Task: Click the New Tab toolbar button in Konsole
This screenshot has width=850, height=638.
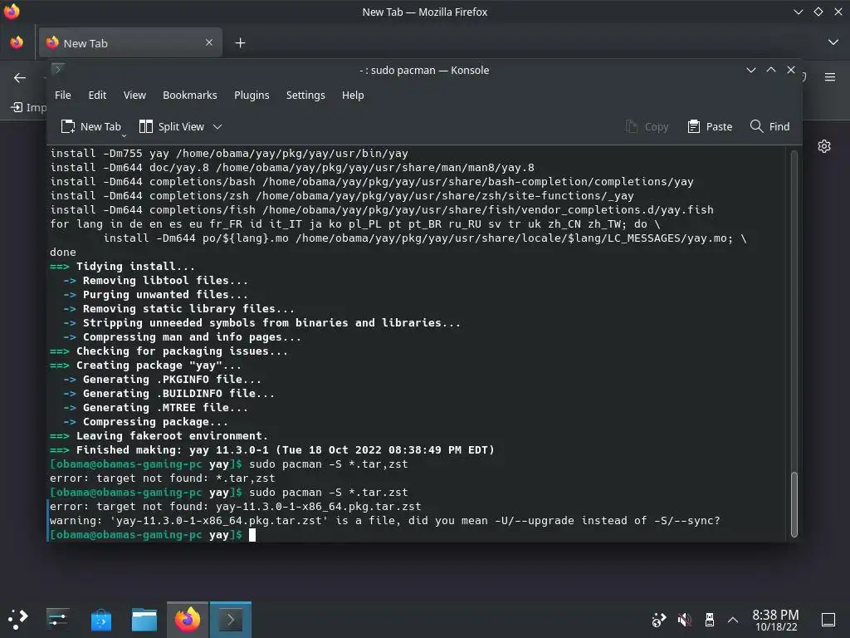Action: tap(90, 126)
